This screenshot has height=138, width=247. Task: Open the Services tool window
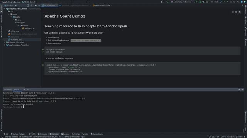click(65, 134)
